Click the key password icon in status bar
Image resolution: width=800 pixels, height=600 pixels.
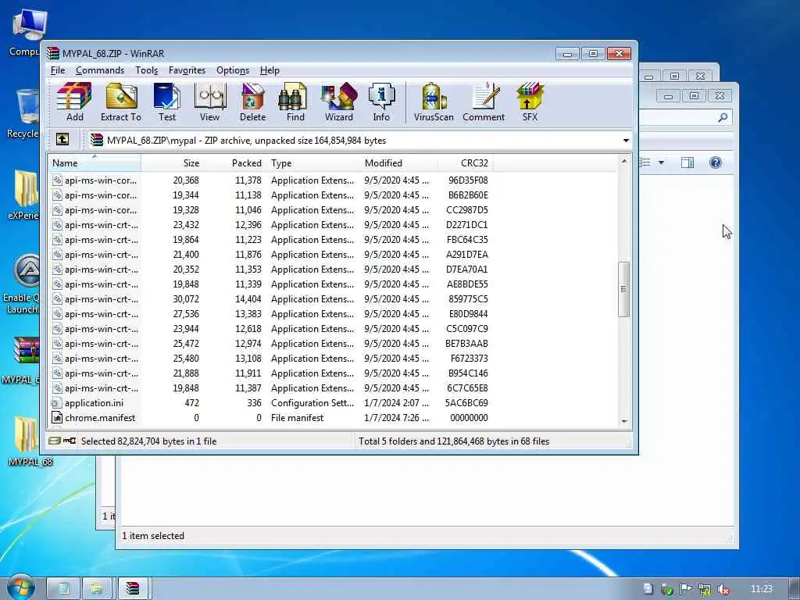[70, 441]
